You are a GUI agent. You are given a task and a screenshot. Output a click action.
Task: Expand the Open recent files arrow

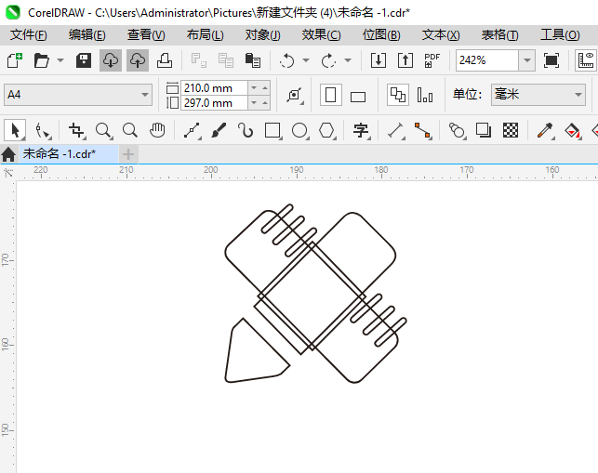click(60, 60)
